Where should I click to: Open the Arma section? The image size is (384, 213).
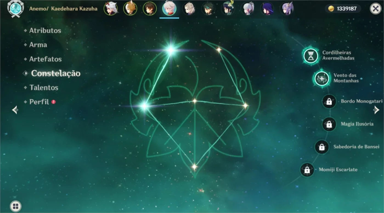[38, 45]
